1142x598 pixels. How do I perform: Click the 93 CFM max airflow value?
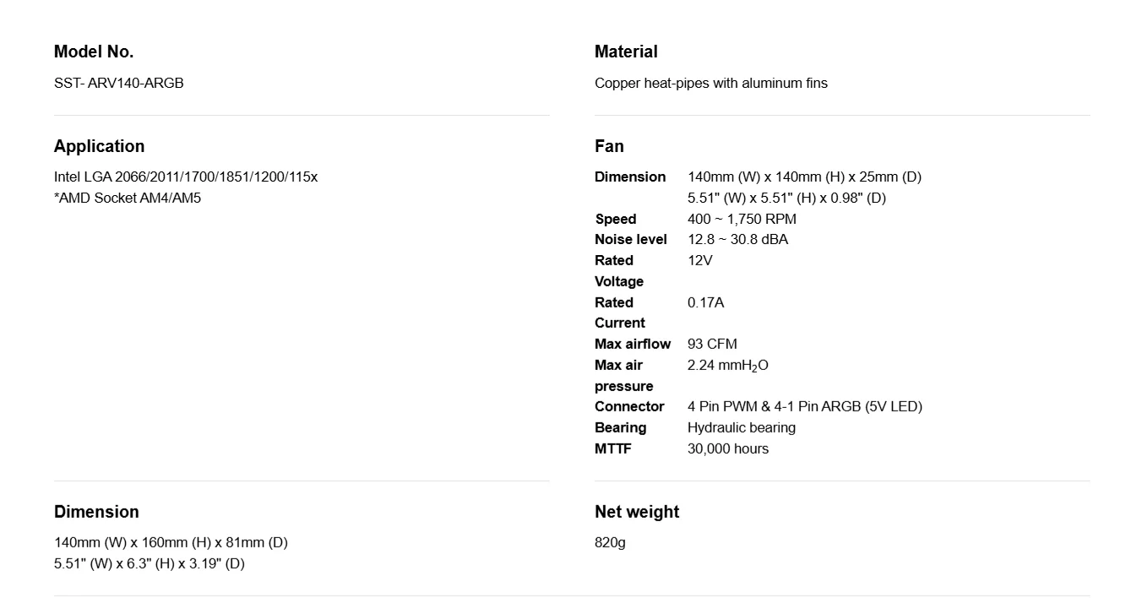pos(712,344)
